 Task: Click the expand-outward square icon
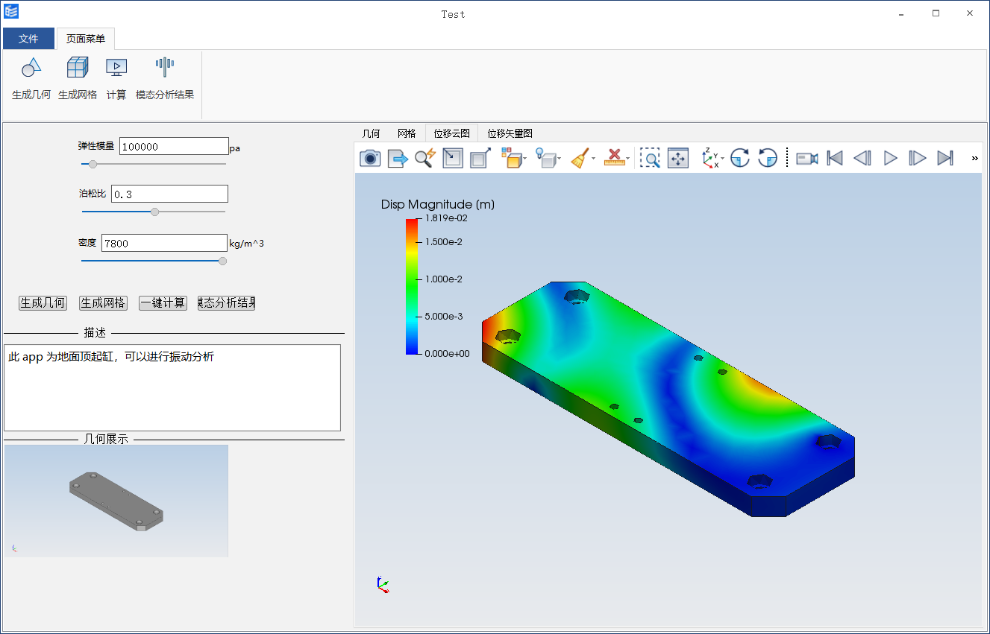click(480, 158)
